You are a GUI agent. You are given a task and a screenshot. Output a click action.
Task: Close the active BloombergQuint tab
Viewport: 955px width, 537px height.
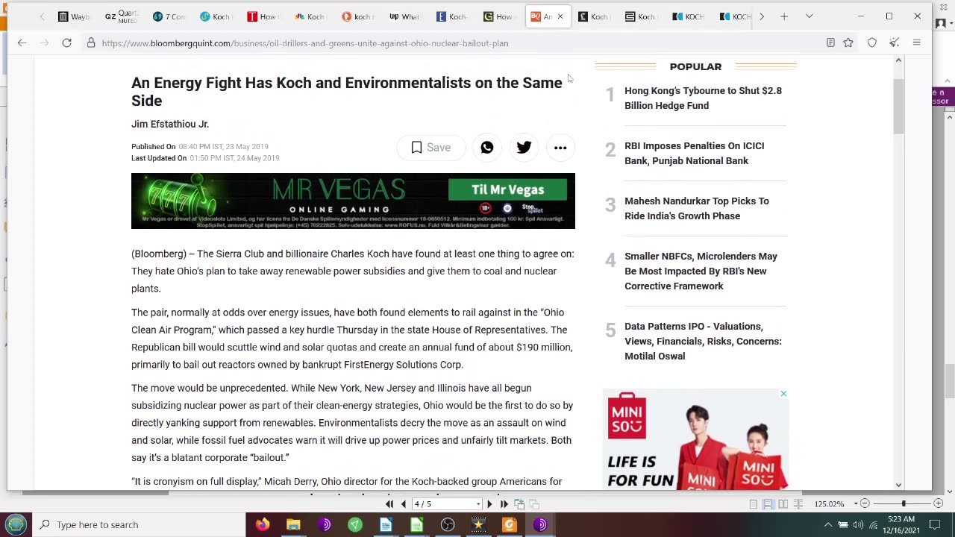click(x=560, y=16)
